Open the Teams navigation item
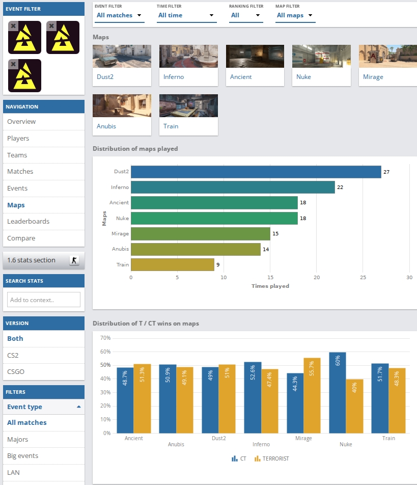417x485 pixels. pyautogui.click(x=44, y=155)
